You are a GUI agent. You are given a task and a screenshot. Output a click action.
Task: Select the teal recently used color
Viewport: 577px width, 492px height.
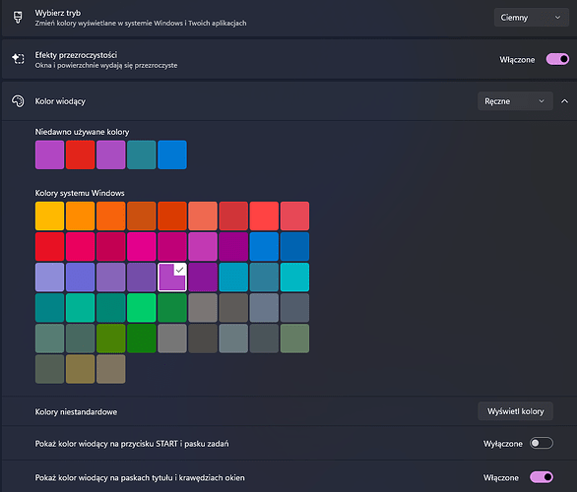[142, 154]
